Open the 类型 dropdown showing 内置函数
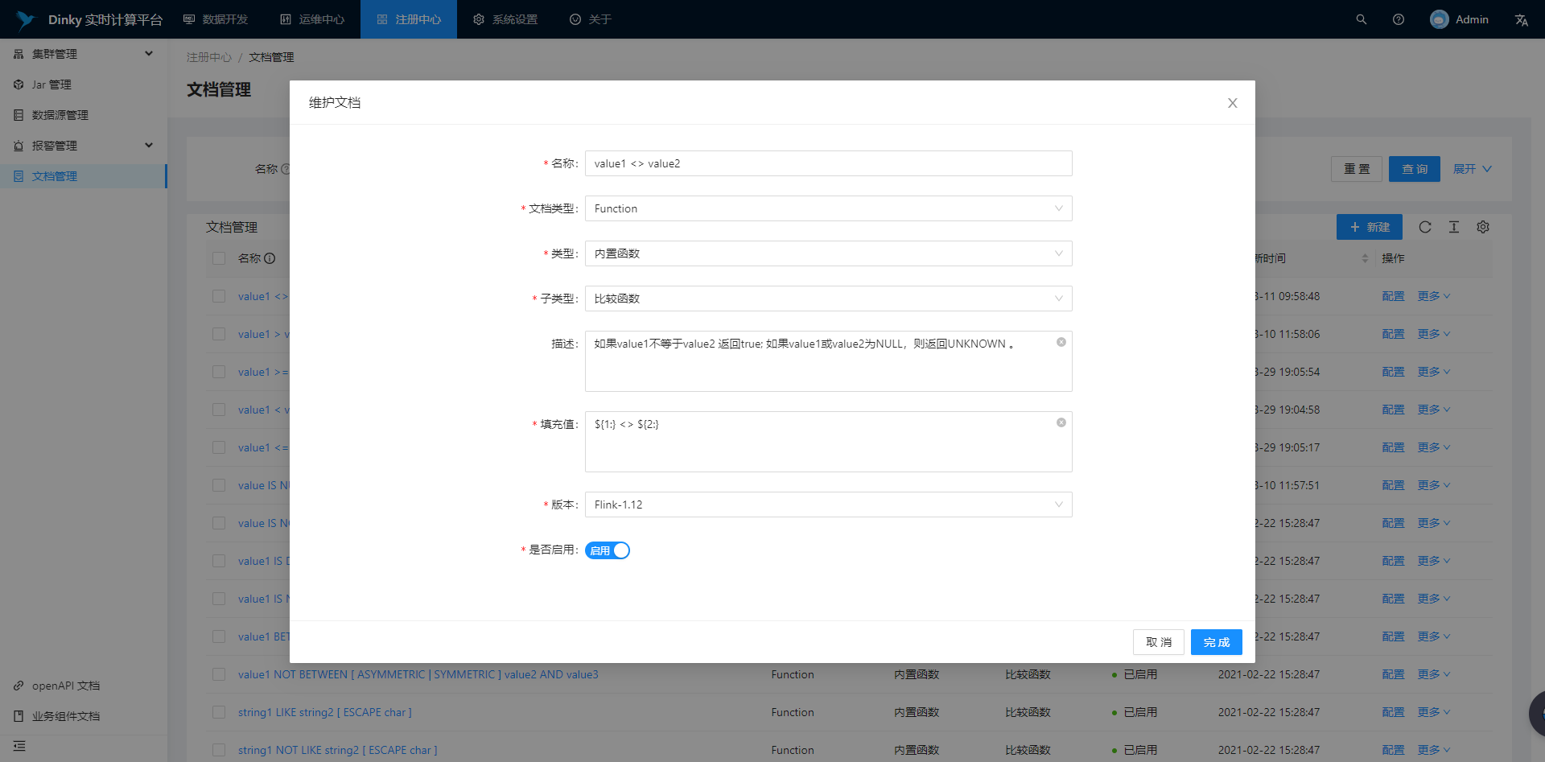The image size is (1545, 762). click(x=828, y=253)
